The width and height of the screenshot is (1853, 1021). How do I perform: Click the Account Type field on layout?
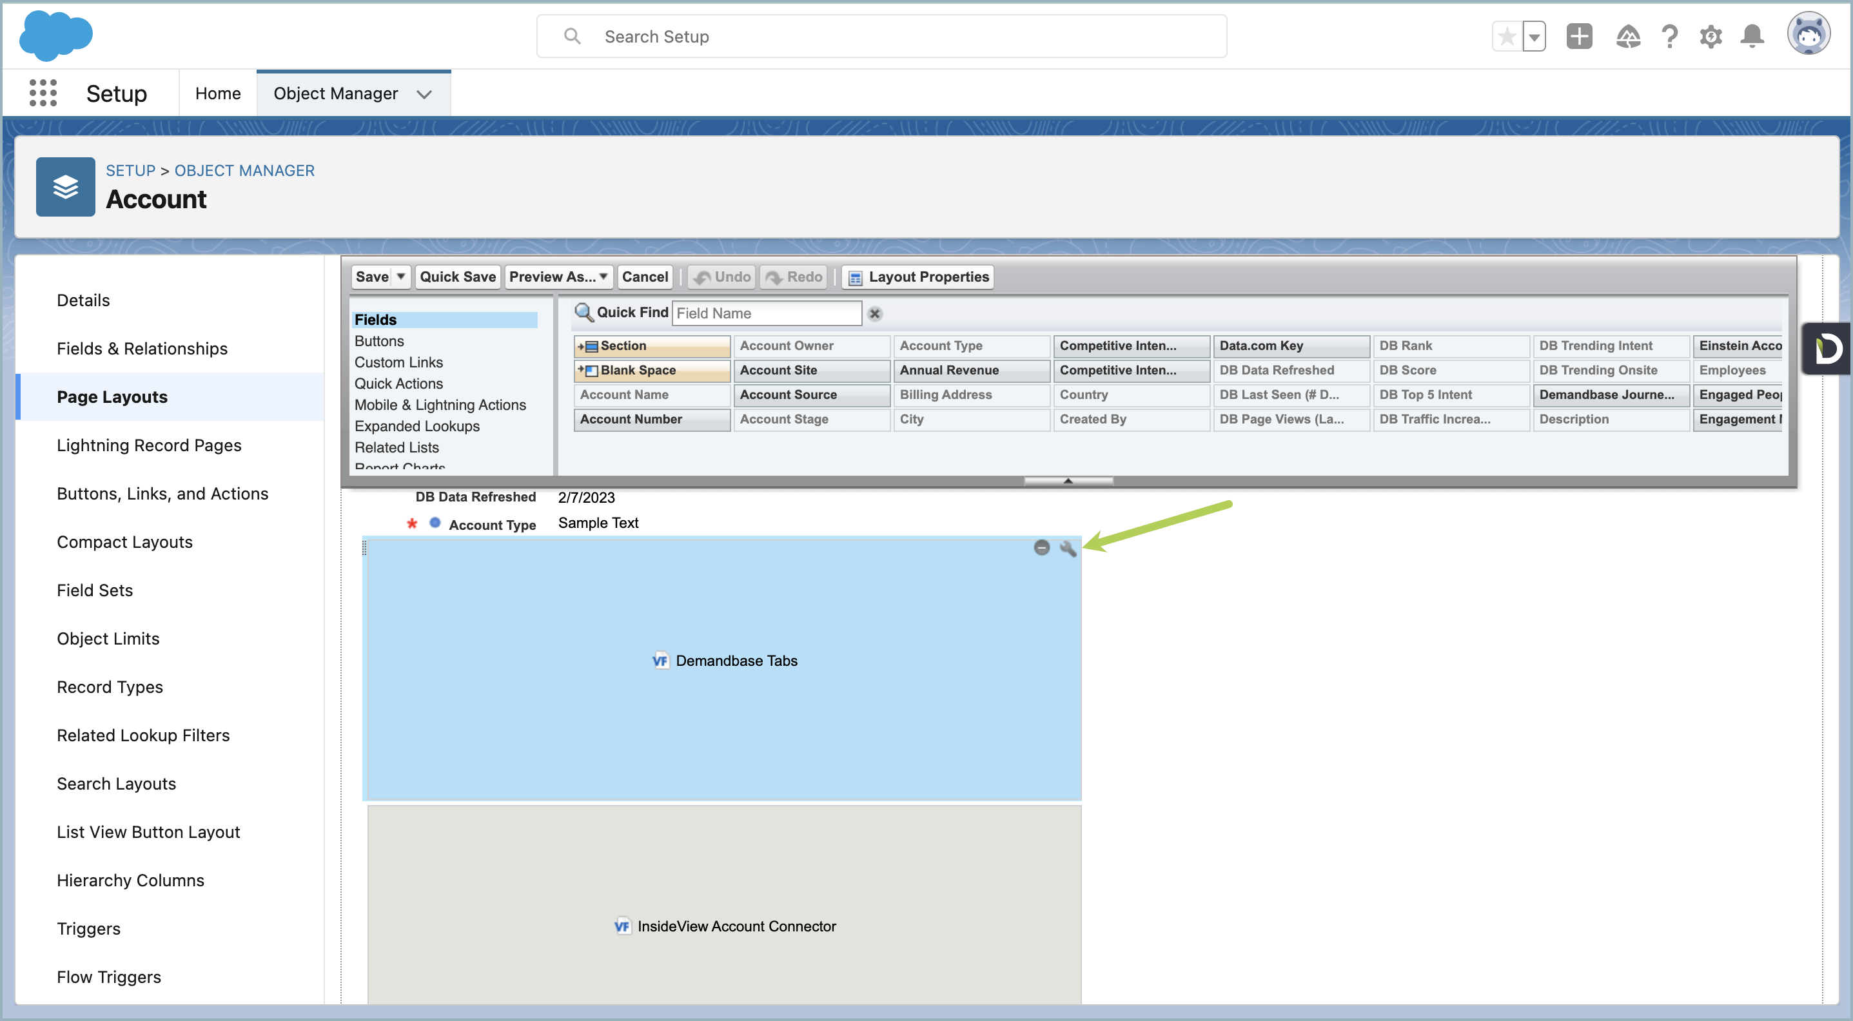[492, 525]
